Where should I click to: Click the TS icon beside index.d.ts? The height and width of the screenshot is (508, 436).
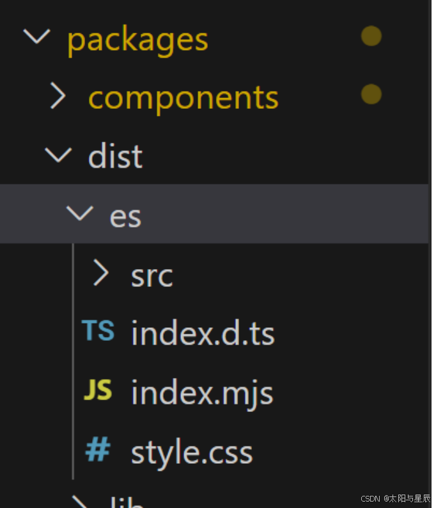98,331
